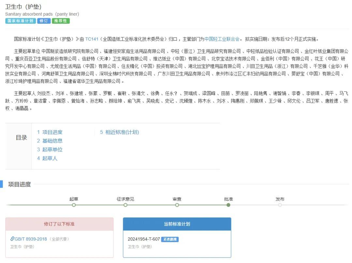Go to 起草单位 section in contents
Screen dimensions: 352x263
50,150
